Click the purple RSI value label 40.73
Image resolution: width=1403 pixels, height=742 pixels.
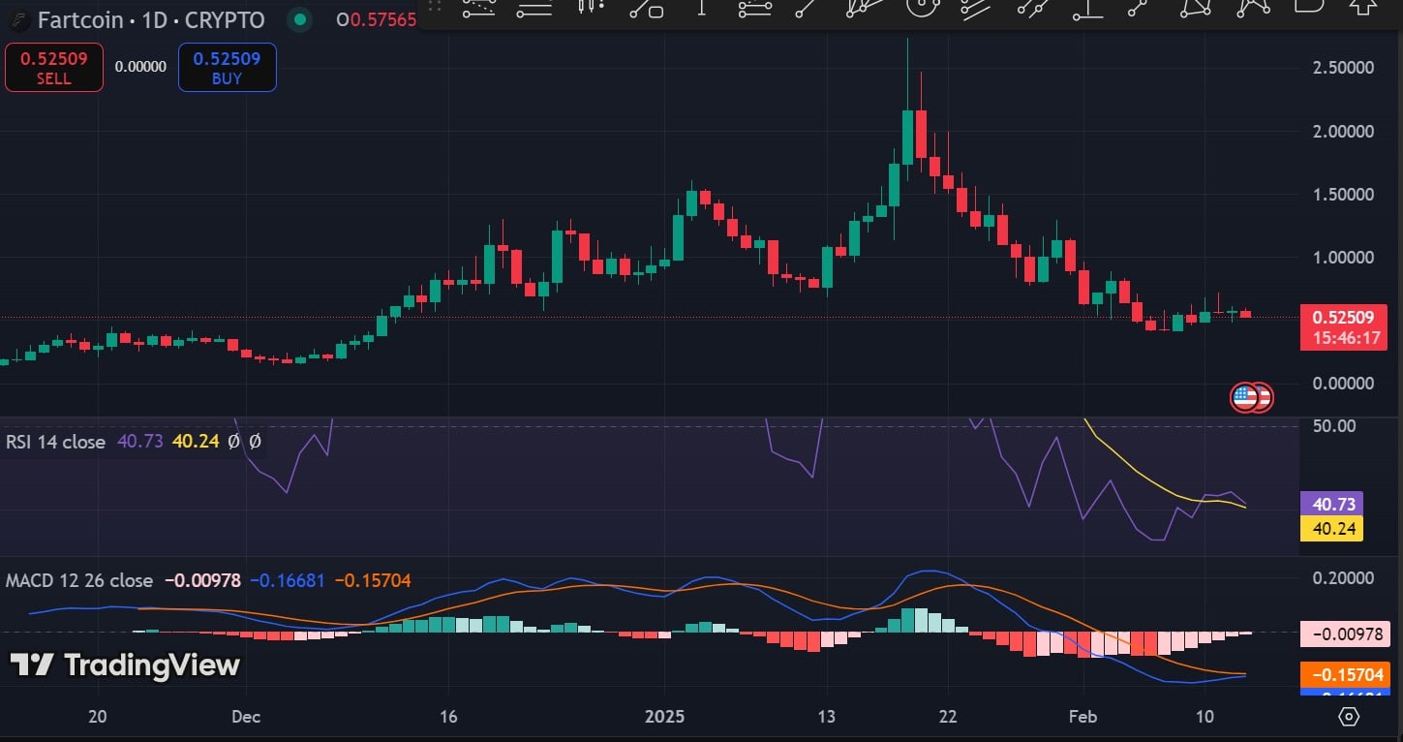[1334, 504]
